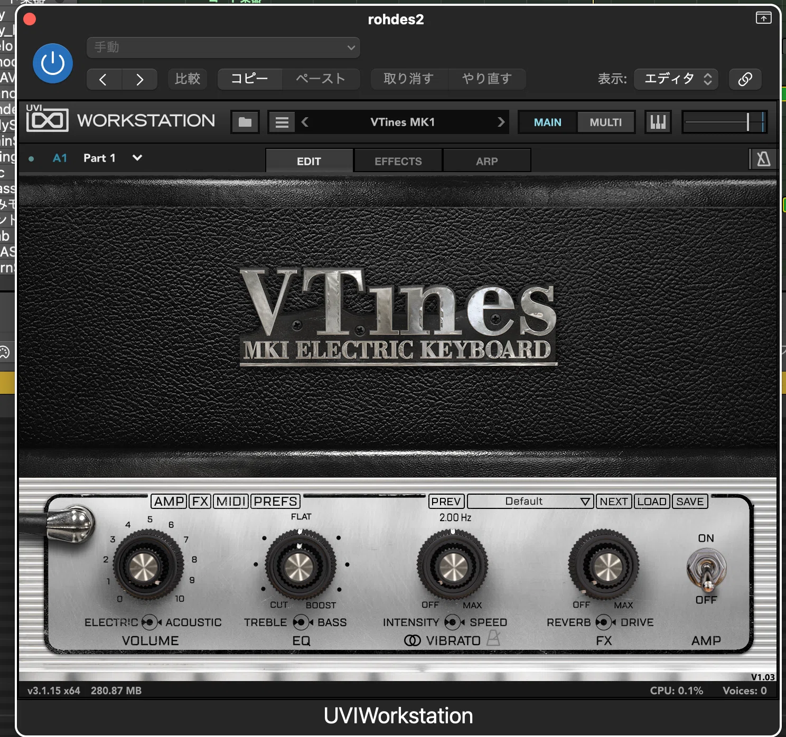Click the window expand icon at top right
This screenshot has width=786, height=737.
[763, 18]
